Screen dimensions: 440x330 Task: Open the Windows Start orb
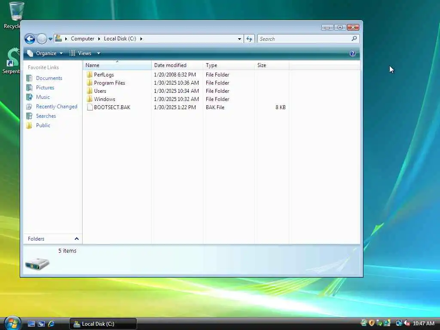pyautogui.click(x=12, y=323)
